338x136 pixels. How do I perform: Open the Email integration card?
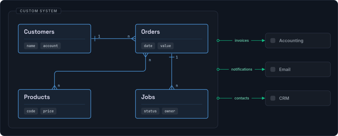coord(298,69)
